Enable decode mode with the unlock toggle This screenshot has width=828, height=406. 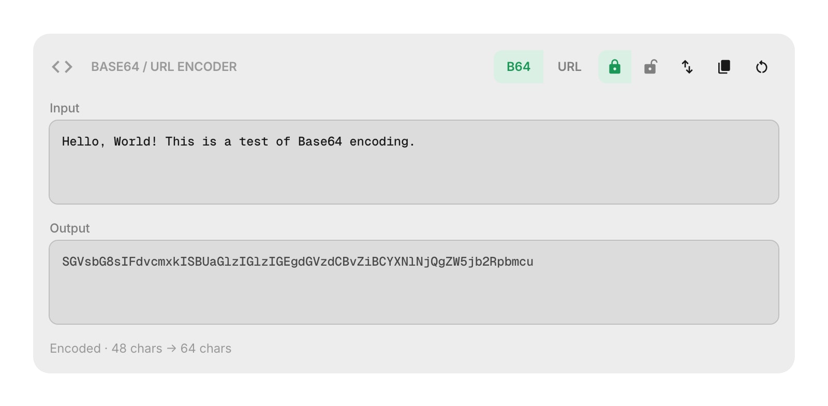click(x=650, y=67)
